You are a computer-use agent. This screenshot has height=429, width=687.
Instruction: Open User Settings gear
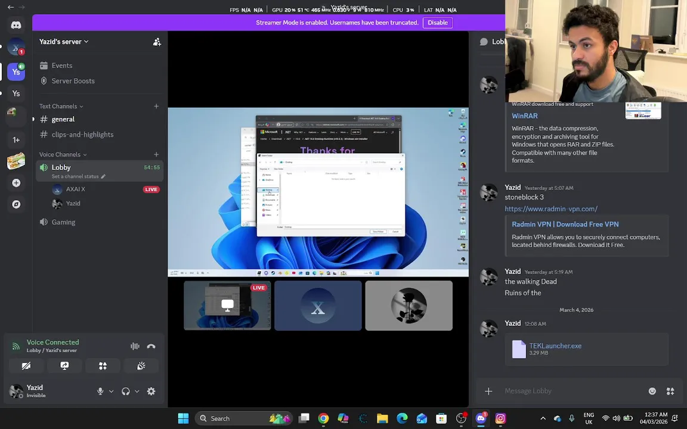point(151,391)
